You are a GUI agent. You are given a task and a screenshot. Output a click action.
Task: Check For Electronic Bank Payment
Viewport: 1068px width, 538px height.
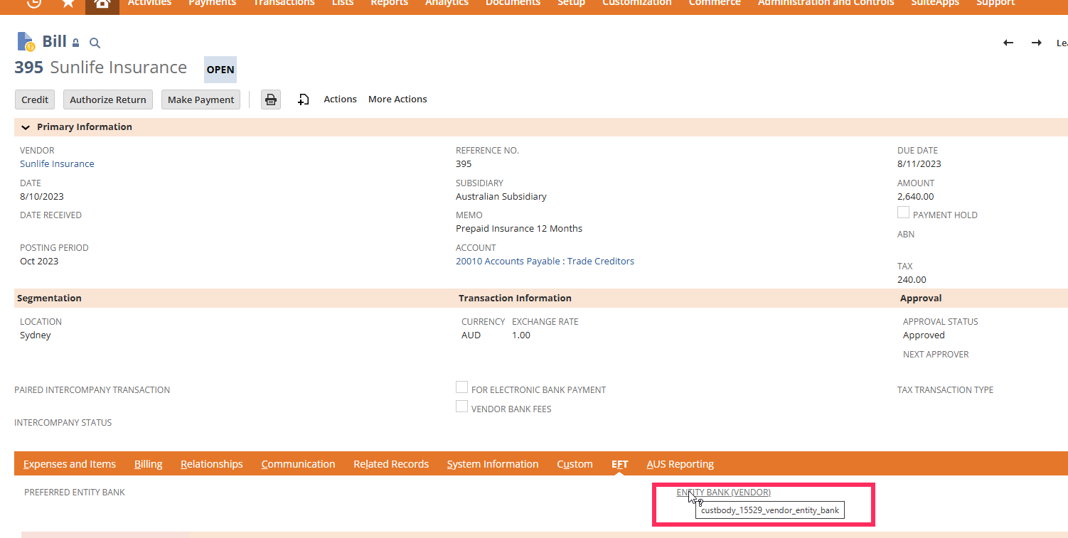point(461,387)
